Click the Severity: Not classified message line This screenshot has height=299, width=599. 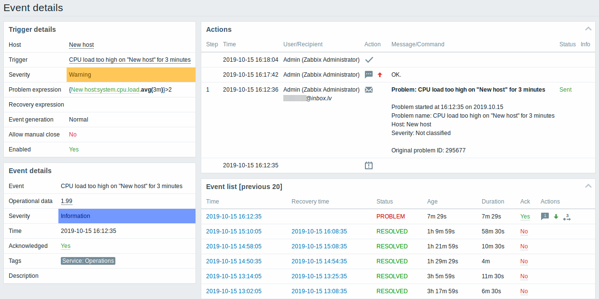(x=421, y=133)
